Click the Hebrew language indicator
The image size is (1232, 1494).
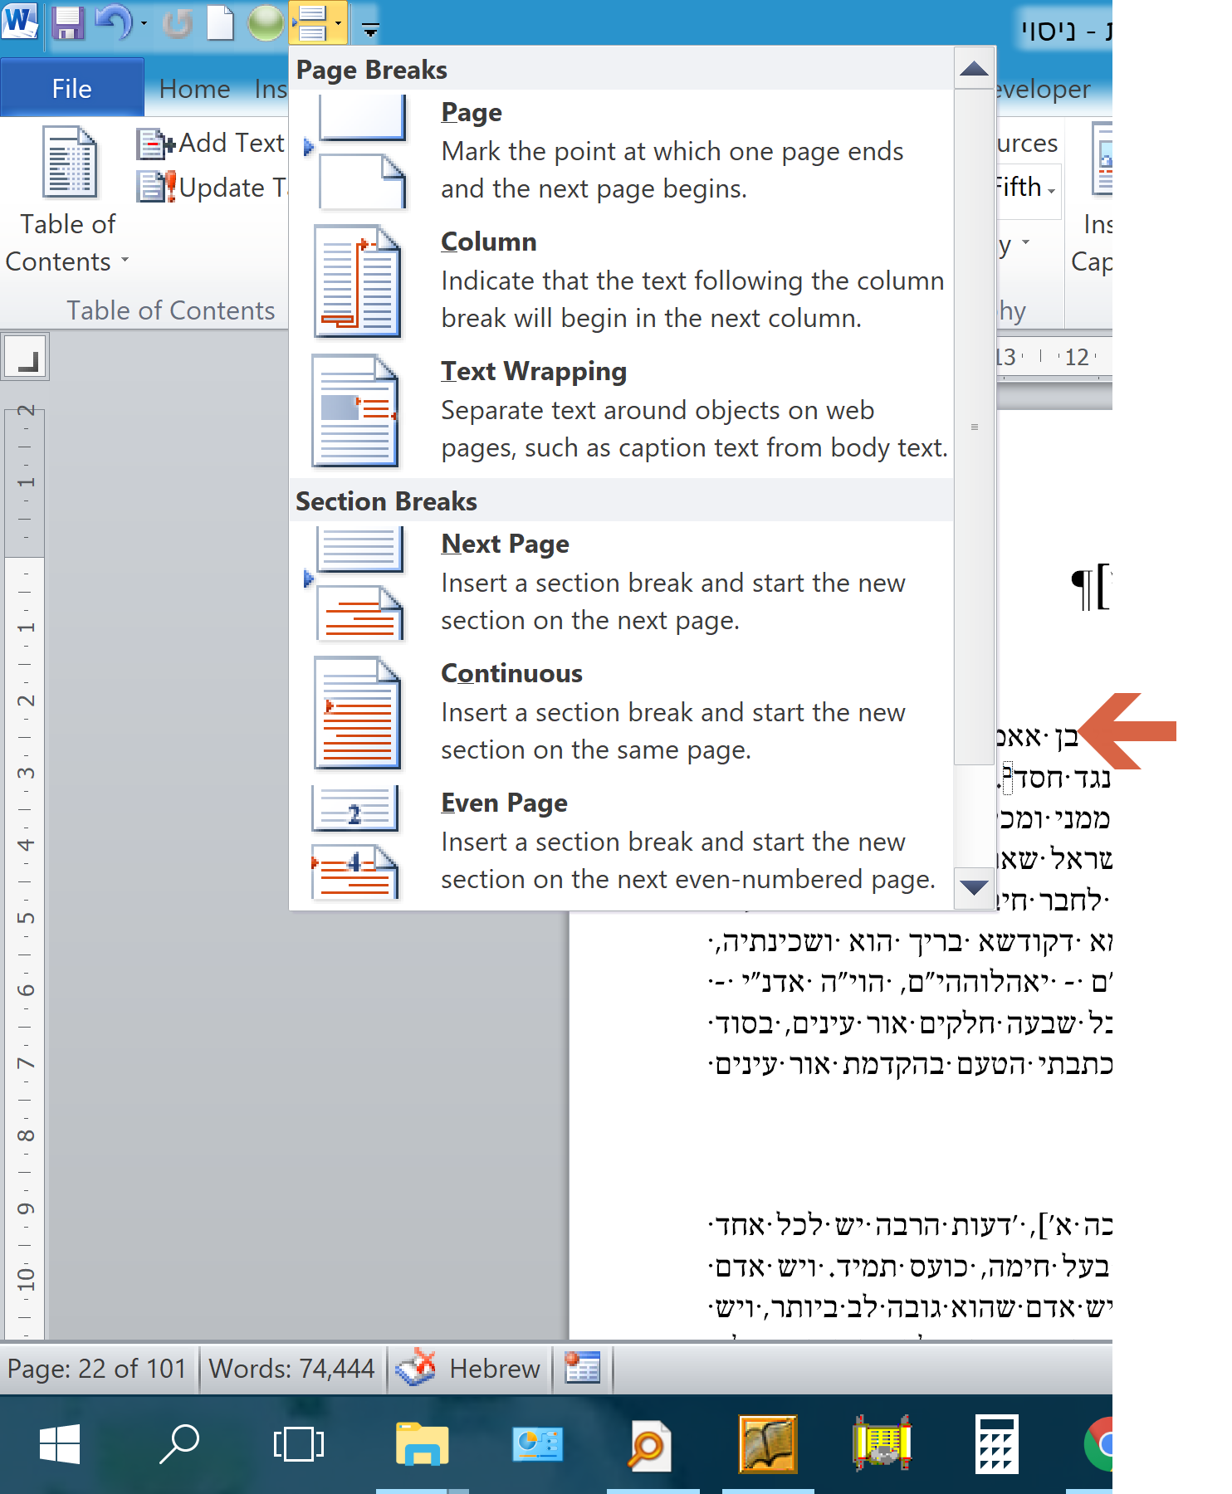tap(495, 1369)
